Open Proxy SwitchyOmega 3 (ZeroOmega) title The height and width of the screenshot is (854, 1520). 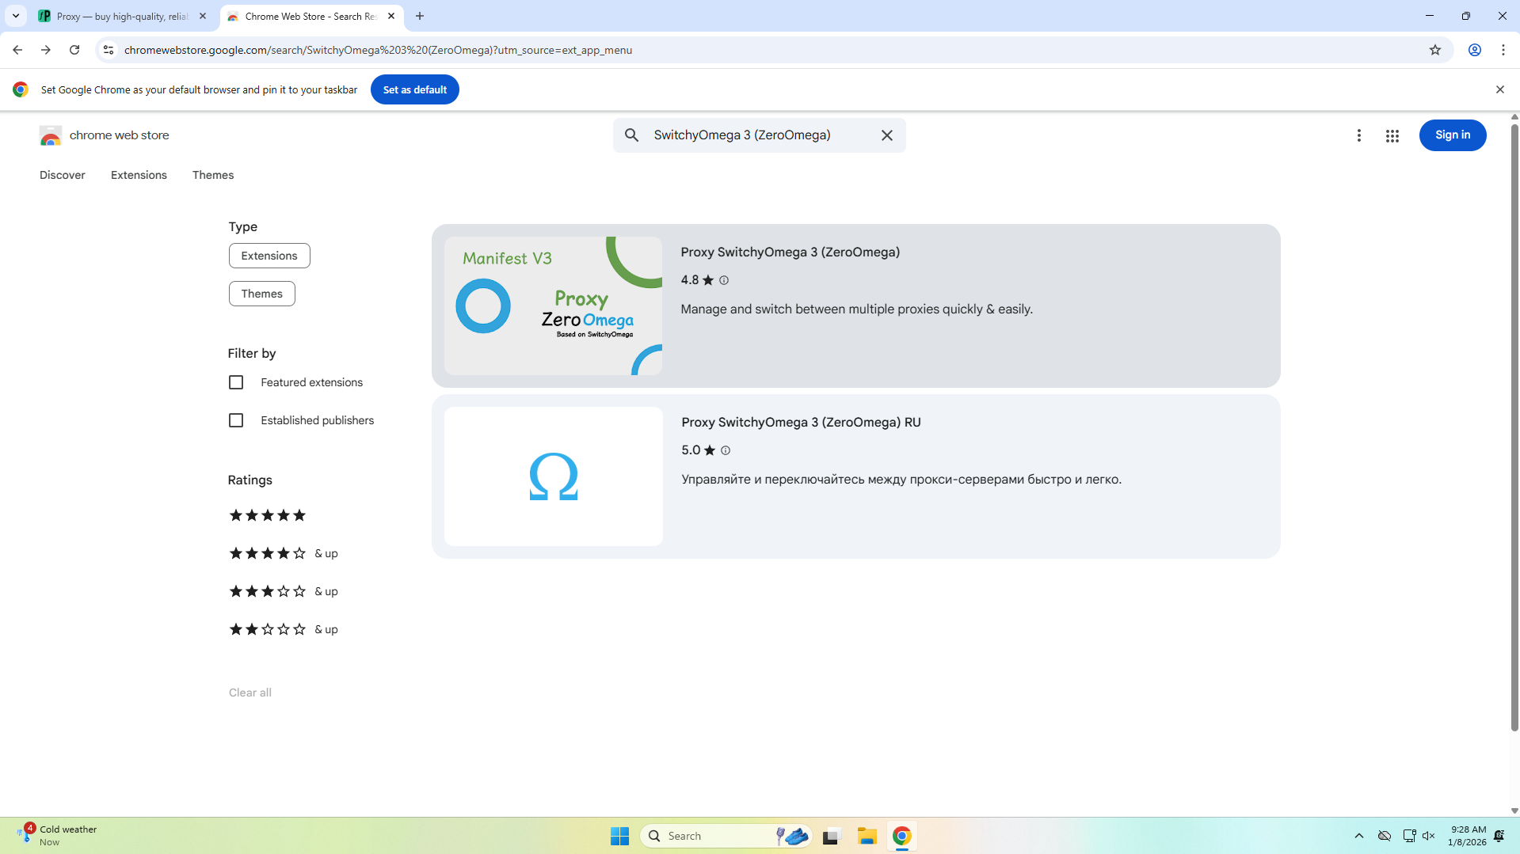(790, 252)
